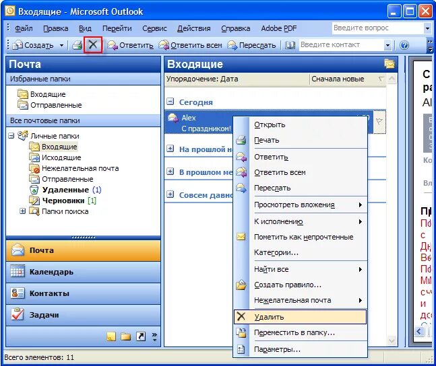This screenshot has height=366, width=436.
Task: Choose 'Создать правило...' menu entry
Action: pos(301,285)
